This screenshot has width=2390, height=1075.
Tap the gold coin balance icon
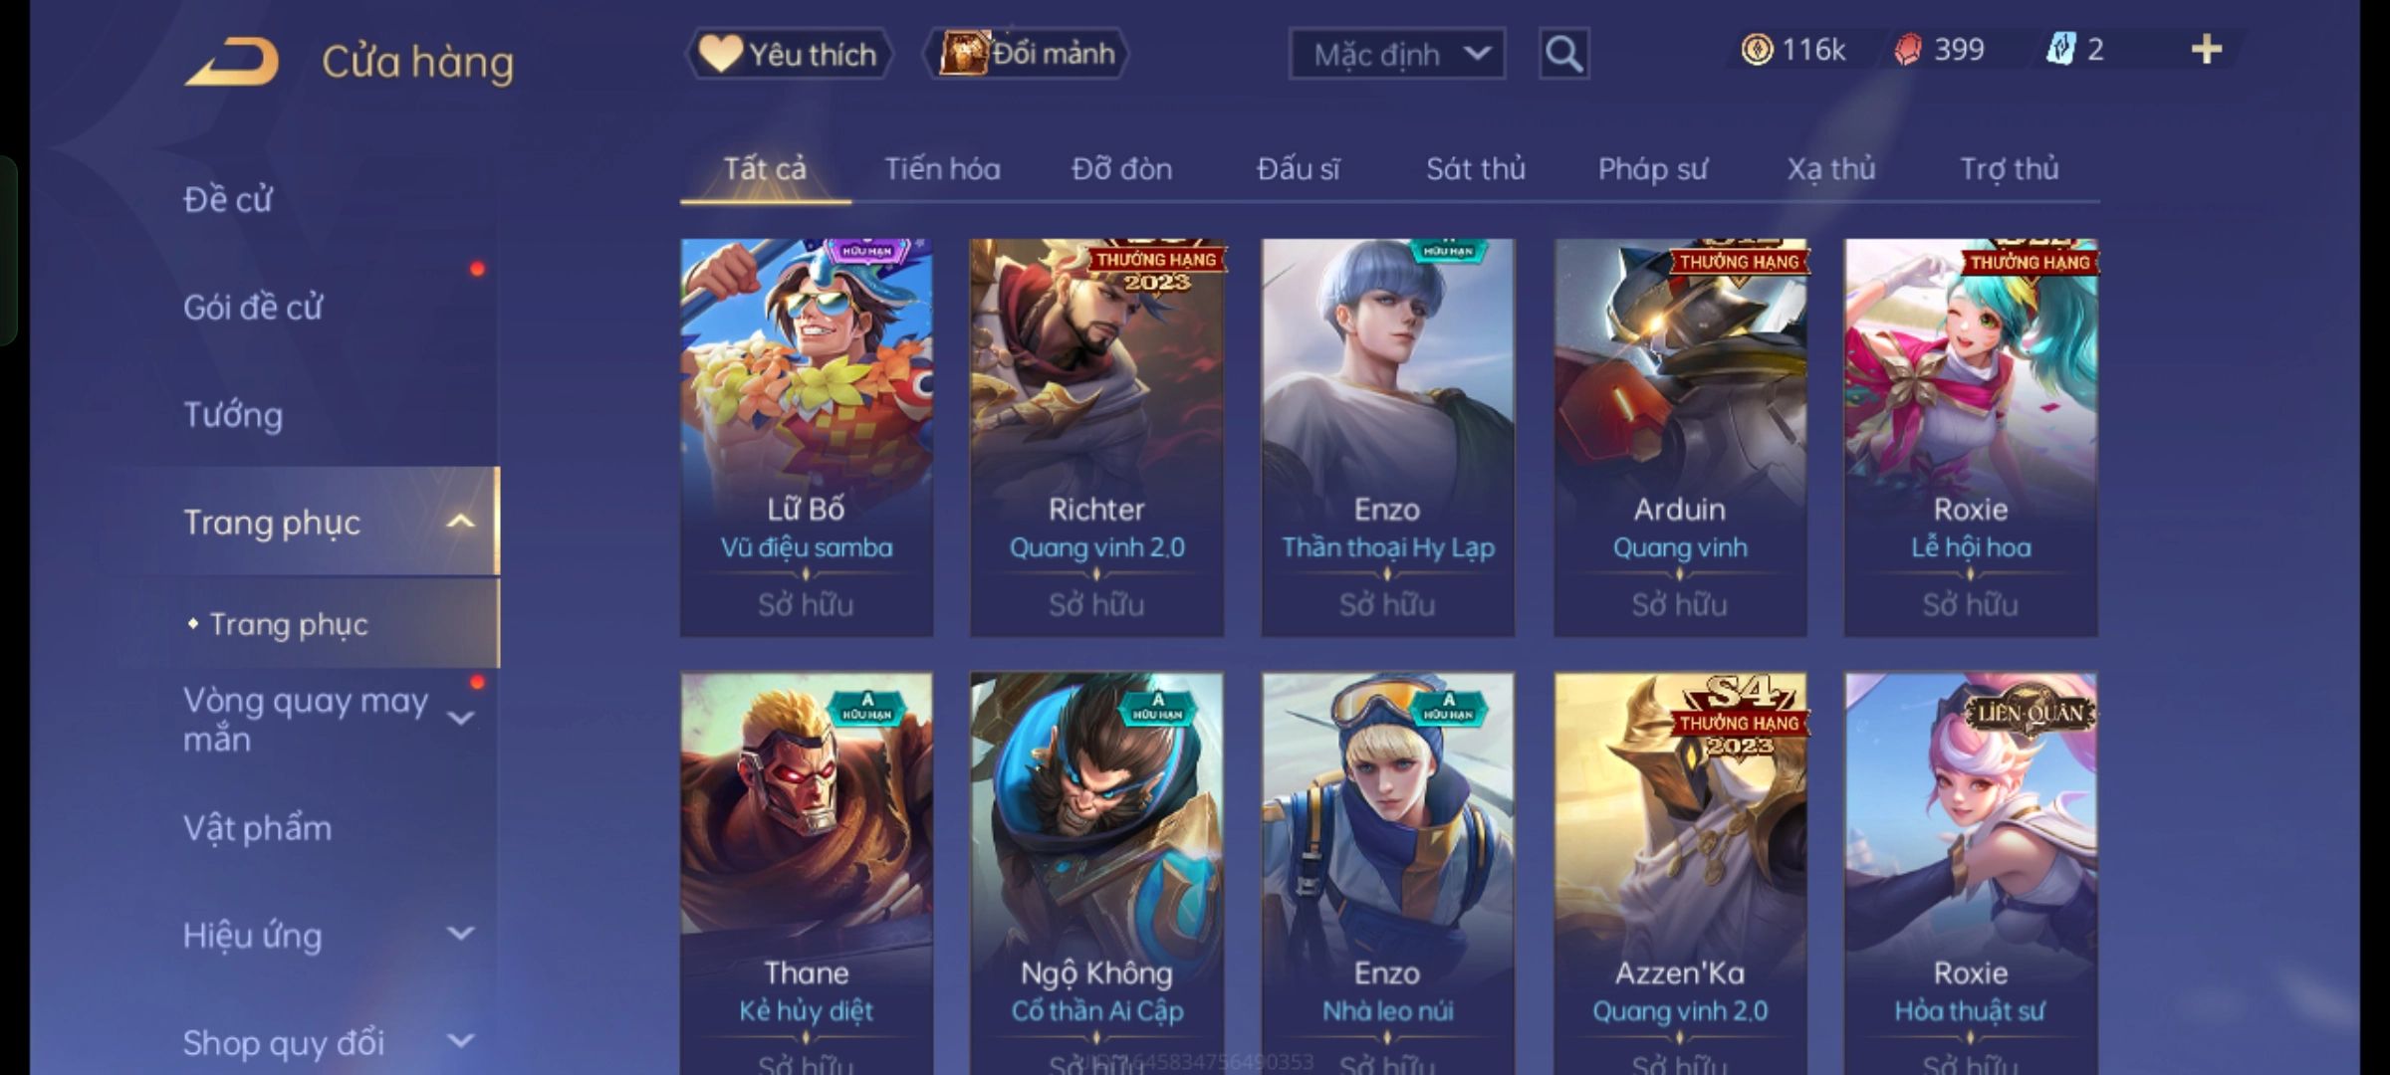click(1757, 50)
